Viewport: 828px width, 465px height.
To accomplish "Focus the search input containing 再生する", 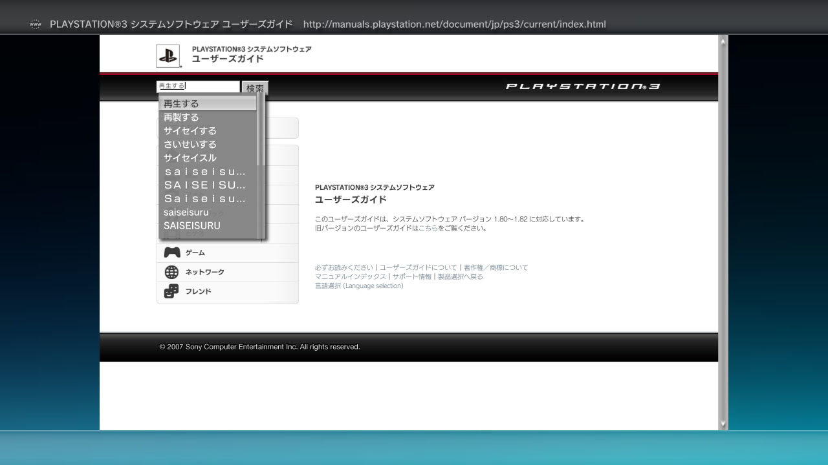I will pos(198,86).
